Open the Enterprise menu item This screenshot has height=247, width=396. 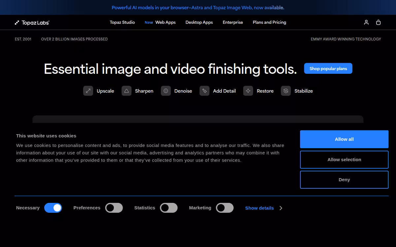tap(233, 22)
